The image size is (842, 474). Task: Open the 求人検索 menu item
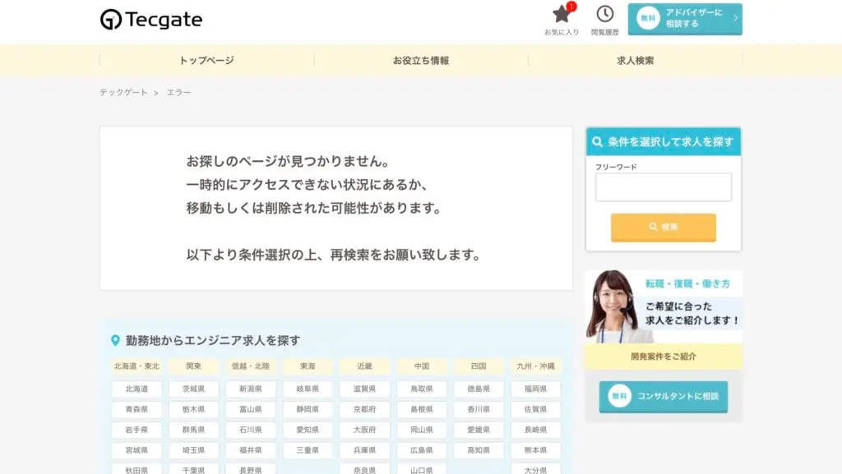(636, 61)
